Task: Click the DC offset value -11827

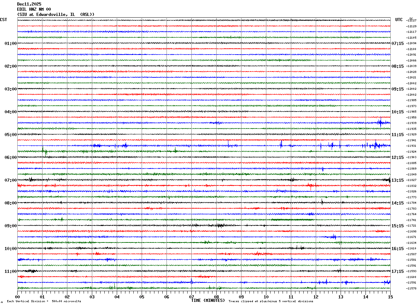Action: (x=411, y=180)
